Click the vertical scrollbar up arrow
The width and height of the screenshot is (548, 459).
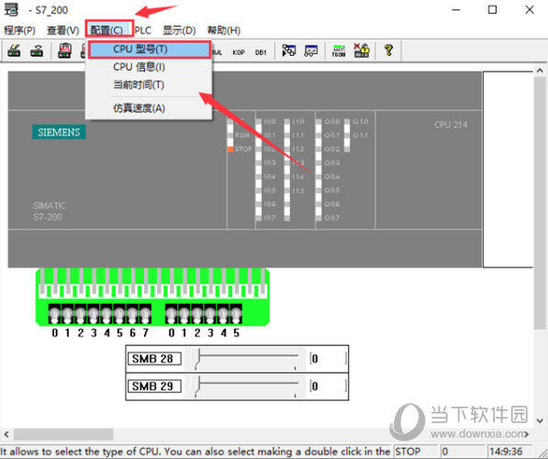coord(540,71)
